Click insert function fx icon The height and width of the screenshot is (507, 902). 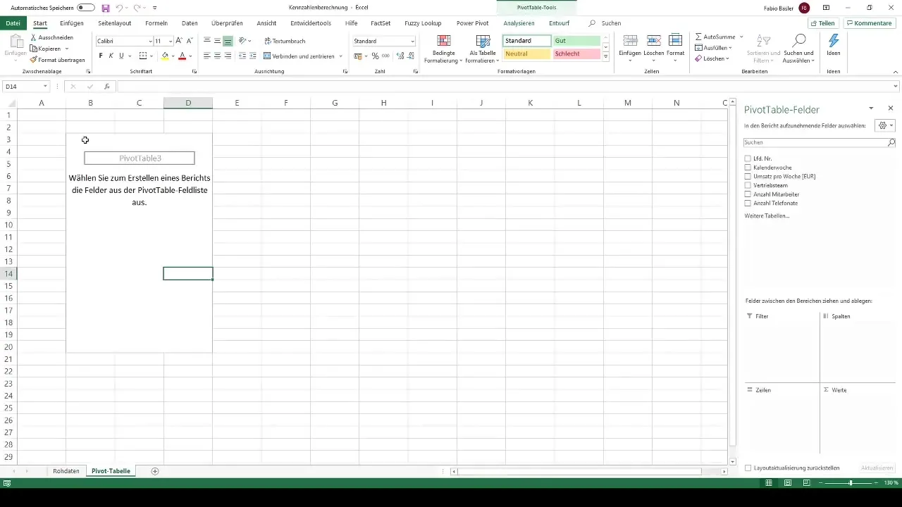pos(107,87)
